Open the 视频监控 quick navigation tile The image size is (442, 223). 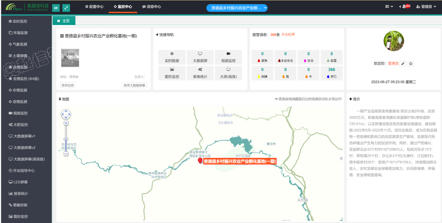228,58
